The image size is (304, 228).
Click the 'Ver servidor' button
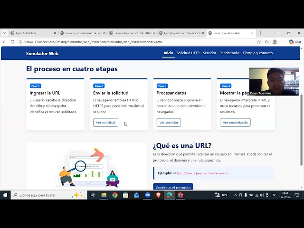coord(169,123)
